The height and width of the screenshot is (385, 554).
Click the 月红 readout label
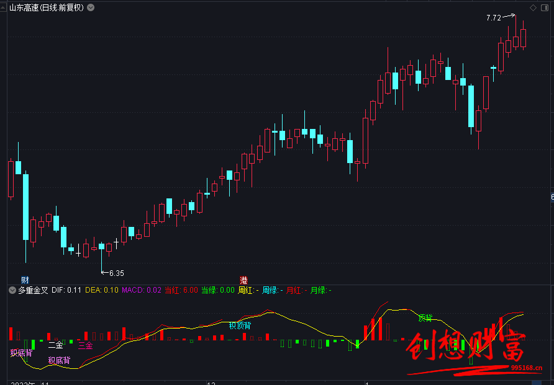coord(296,291)
